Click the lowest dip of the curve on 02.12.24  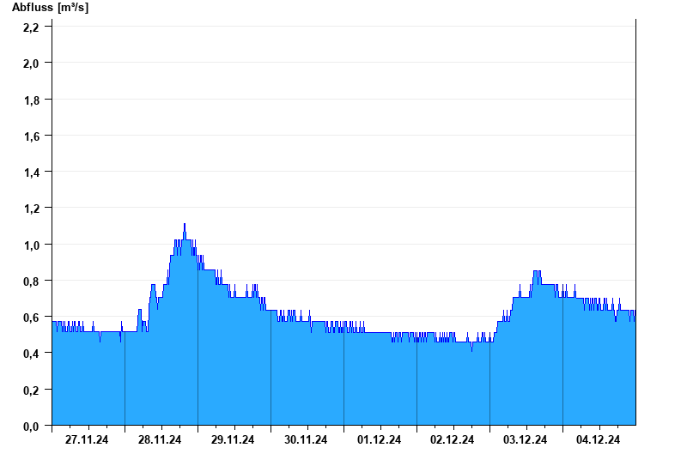coord(471,351)
